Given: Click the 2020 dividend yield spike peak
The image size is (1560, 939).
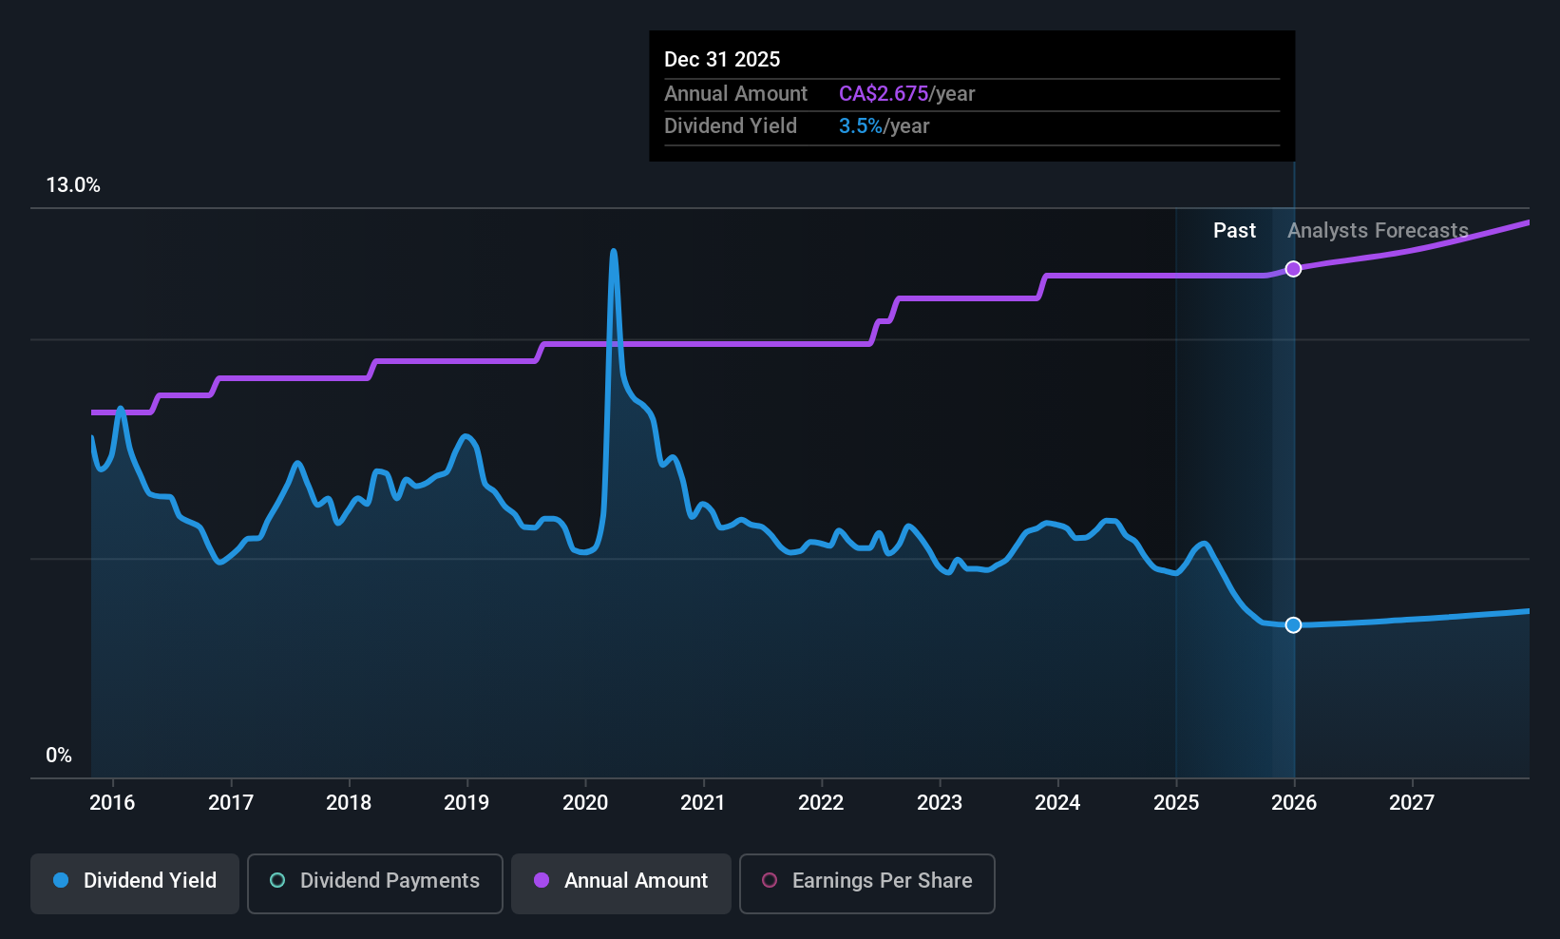Looking at the screenshot, I should coord(613,251).
